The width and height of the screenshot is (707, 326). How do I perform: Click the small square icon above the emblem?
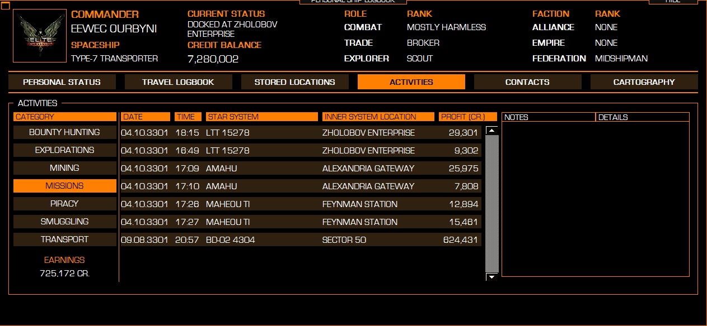click(6, 6)
